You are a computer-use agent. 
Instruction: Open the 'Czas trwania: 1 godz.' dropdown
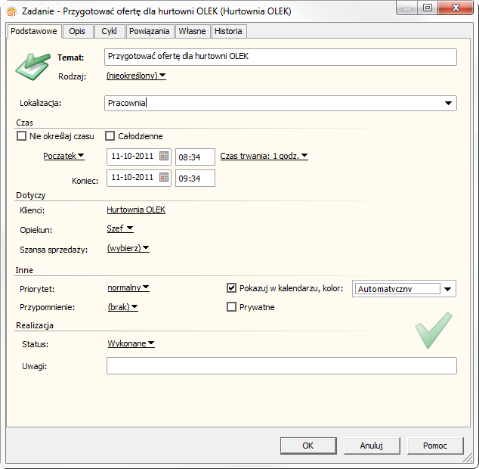pyautogui.click(x=264, y=157)
